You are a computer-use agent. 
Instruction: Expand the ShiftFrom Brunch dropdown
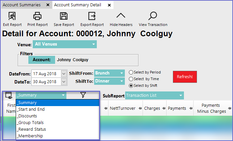121,73
